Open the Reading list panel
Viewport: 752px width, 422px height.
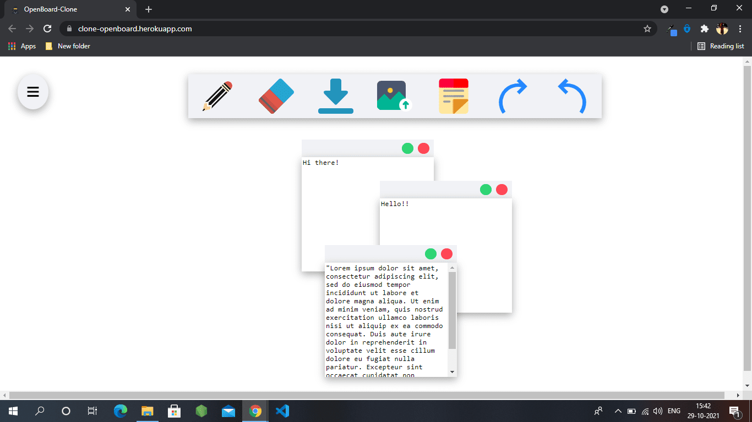pos(721,46)
